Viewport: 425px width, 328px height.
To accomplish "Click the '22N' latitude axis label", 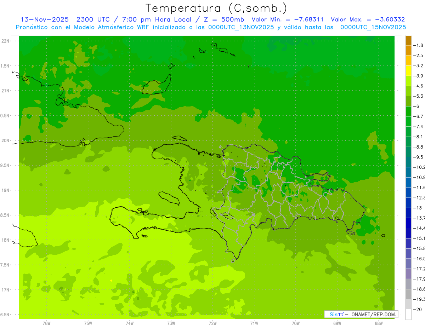I will [x=6, y=41].
